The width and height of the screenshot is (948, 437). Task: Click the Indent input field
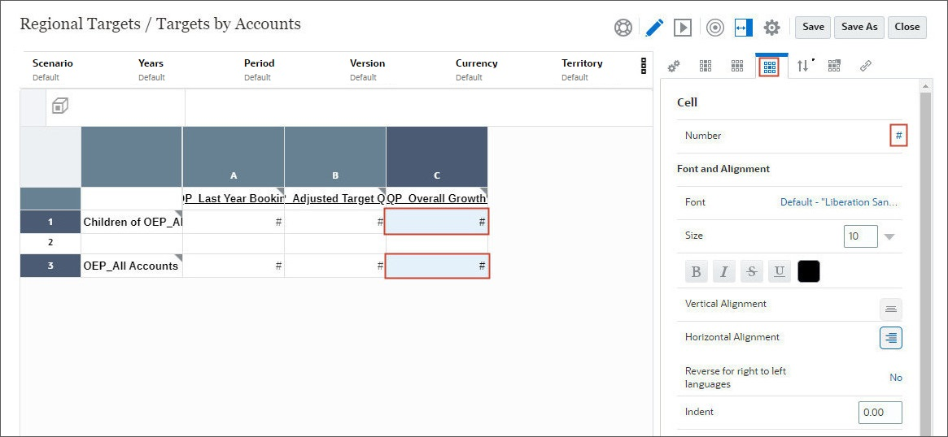pyautogui.click(x=880, y=413)
